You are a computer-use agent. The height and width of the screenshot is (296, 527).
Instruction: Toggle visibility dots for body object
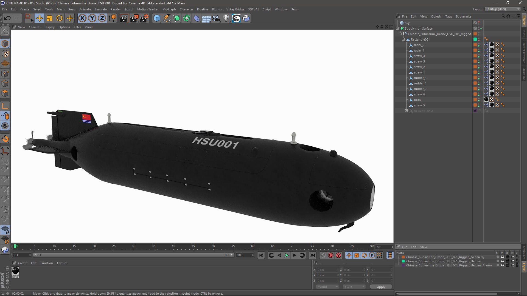(479, 100)
